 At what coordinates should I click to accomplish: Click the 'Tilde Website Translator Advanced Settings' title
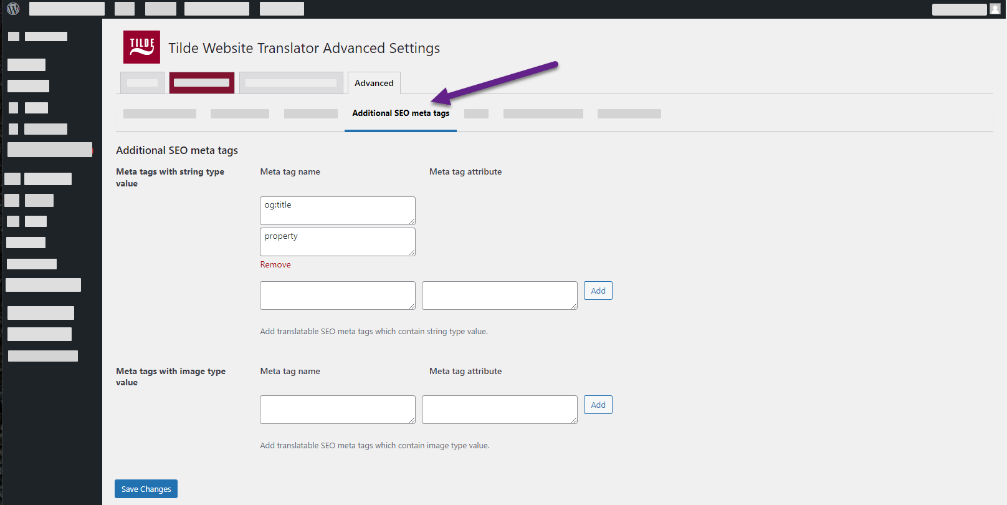pos(304,48)
